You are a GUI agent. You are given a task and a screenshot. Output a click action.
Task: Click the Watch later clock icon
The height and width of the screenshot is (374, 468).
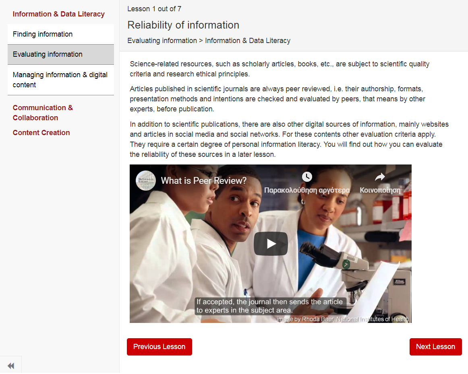coord(307,177)
